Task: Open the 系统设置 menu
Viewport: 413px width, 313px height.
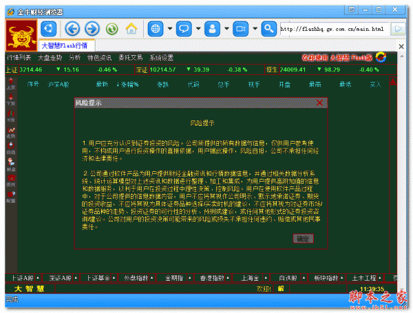Action: pyautogui.click(x=162, y=58)
